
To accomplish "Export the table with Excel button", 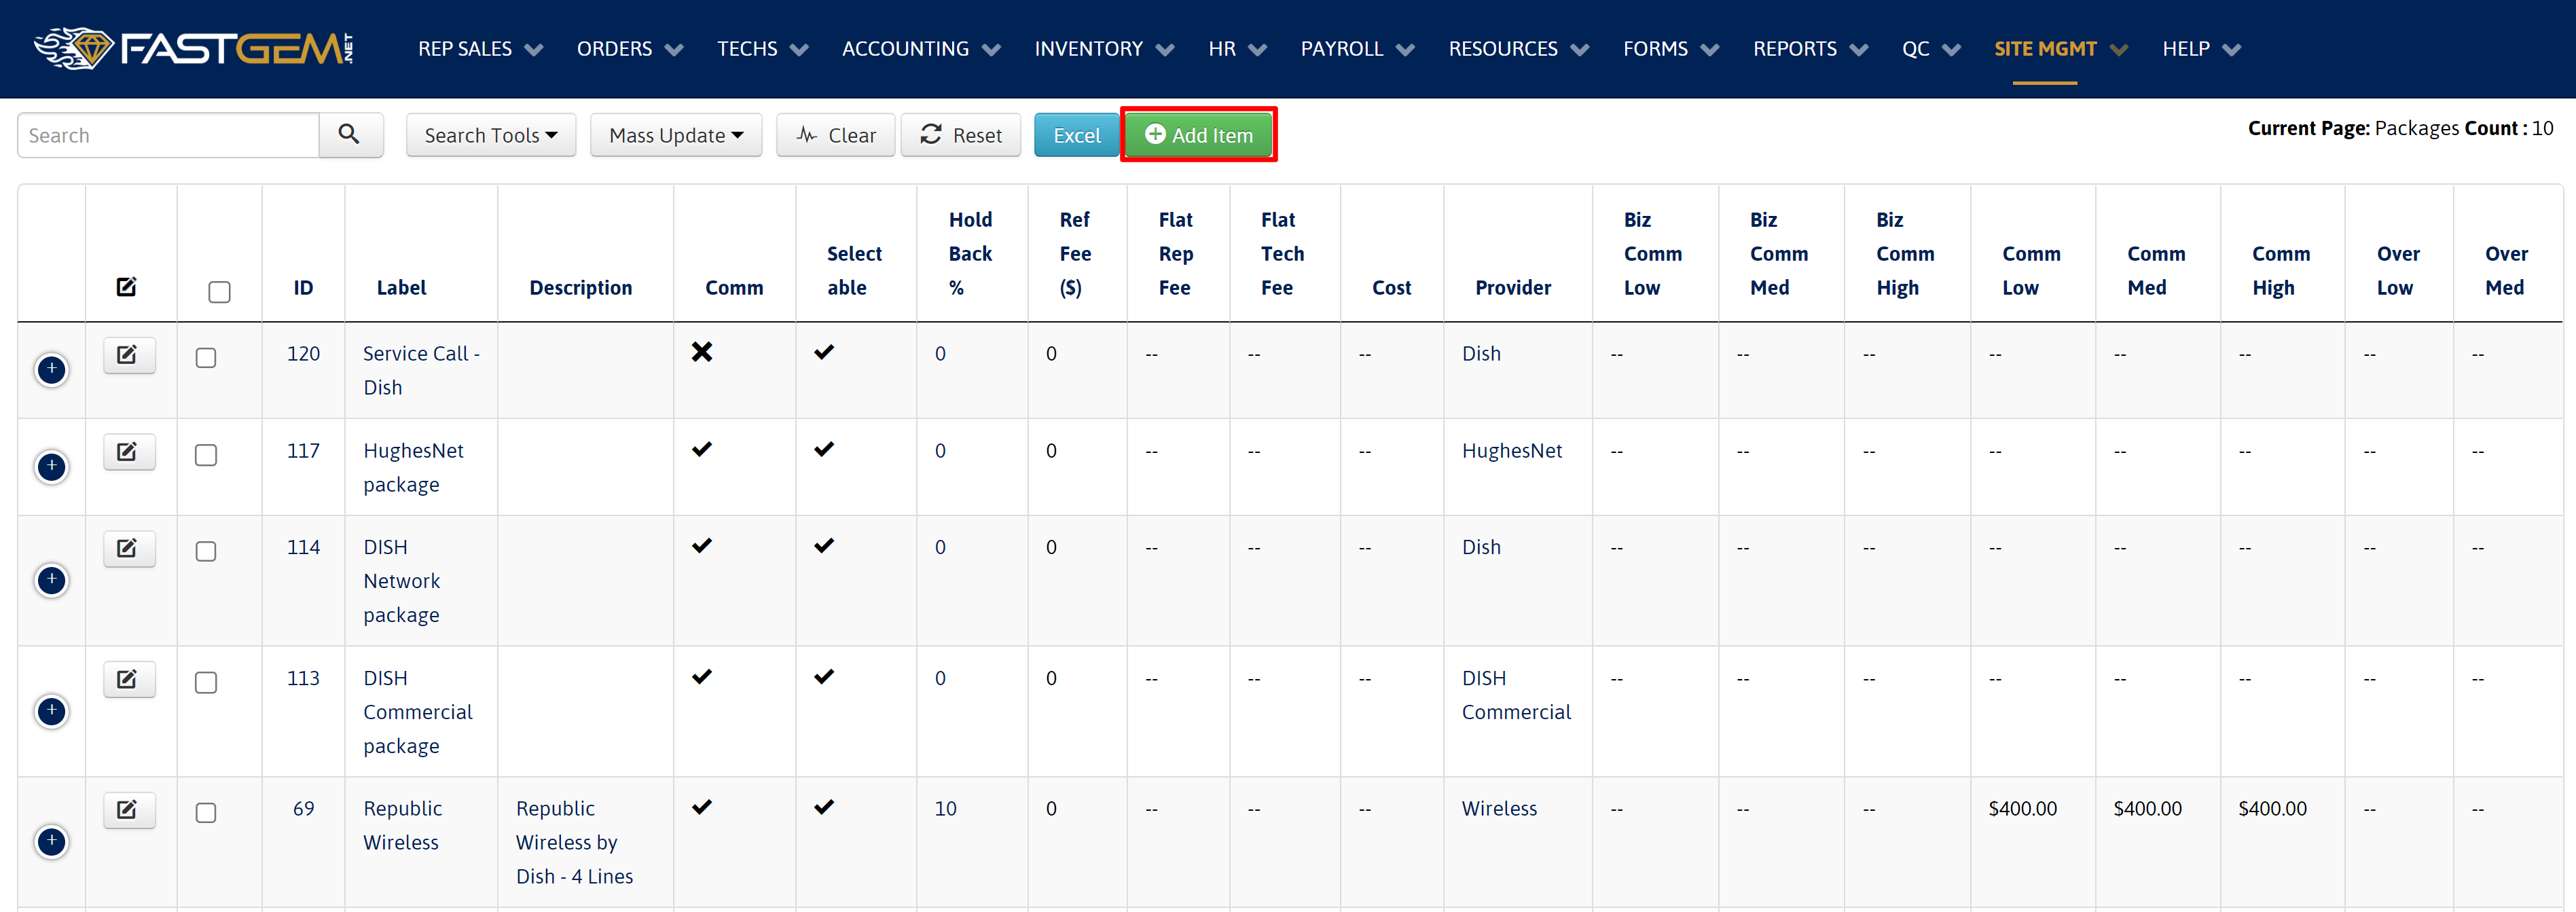I will coord(1076,135).
